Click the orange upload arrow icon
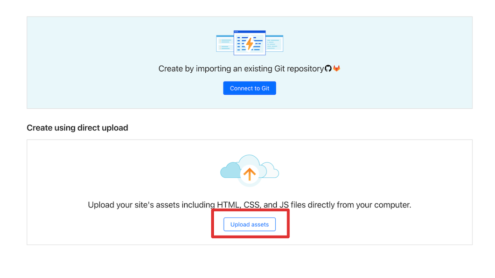 click(250, 174)
